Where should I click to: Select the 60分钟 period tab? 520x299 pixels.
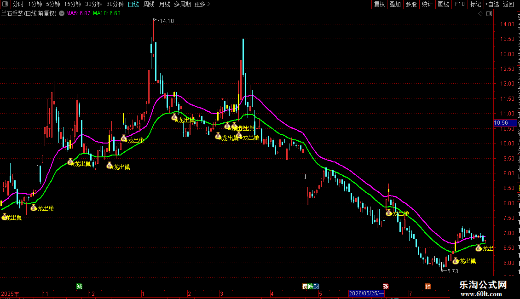115,4
